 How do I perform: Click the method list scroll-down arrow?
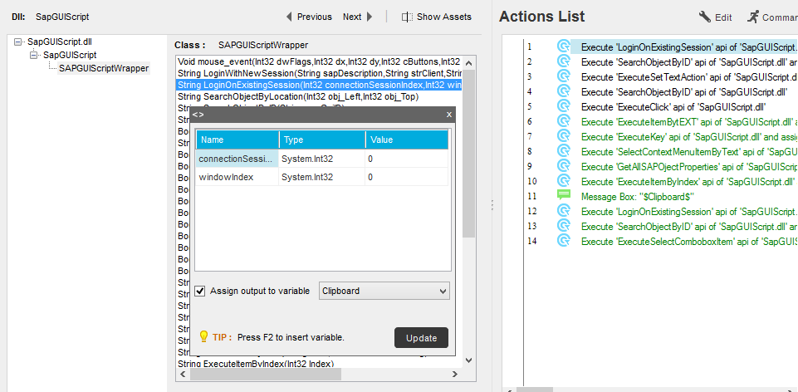pos(468,360)
